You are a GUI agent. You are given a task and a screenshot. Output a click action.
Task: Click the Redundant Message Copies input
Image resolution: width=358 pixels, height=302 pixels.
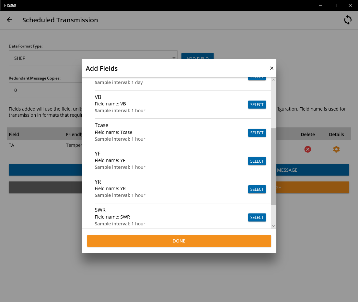(x=45, y=90)
